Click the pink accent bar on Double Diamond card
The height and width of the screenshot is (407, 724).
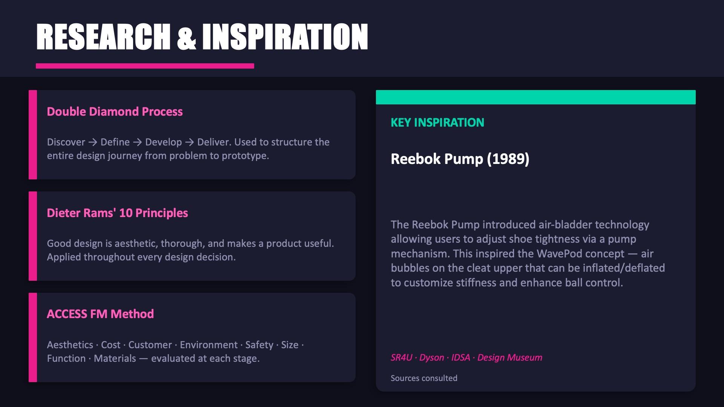33,135
